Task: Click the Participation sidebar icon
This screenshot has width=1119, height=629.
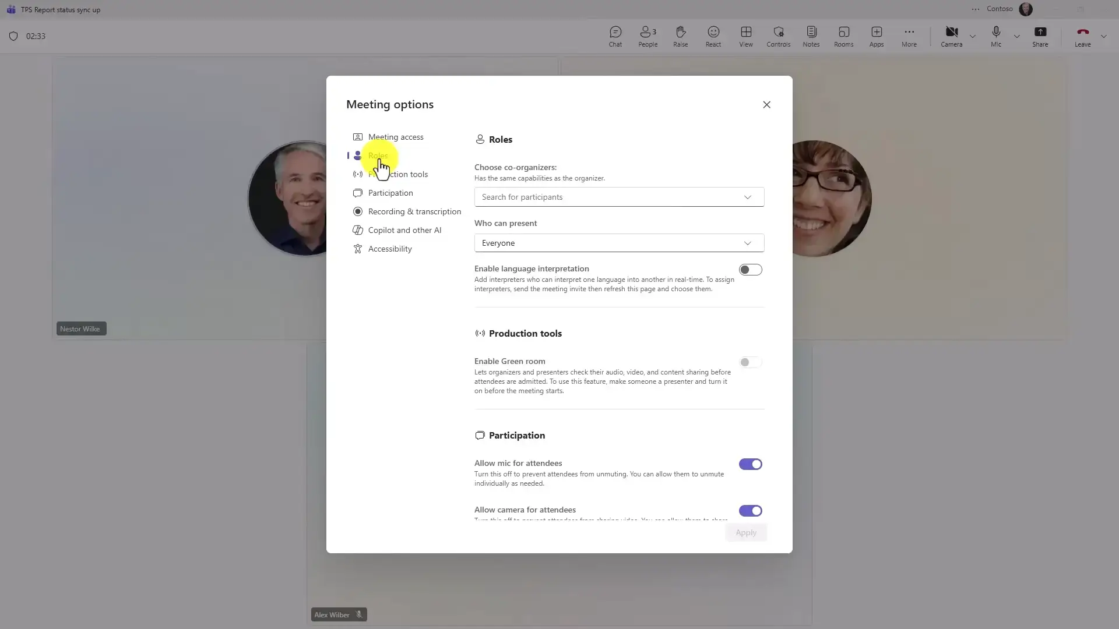Action: (x=358, y=193)
